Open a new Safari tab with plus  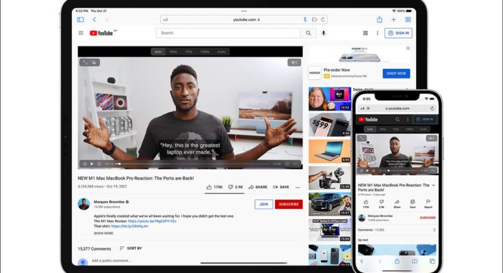(x=394, y=20)
